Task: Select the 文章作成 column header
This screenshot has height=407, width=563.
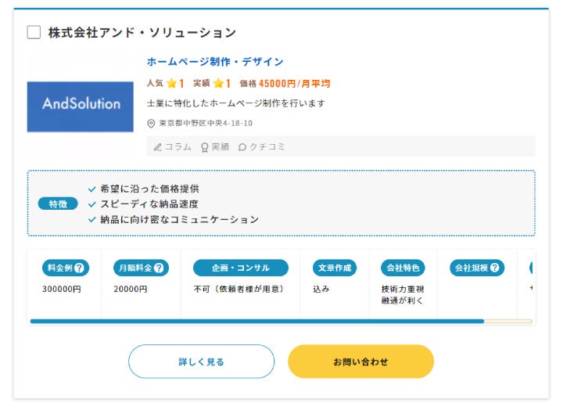Action: 334,268
